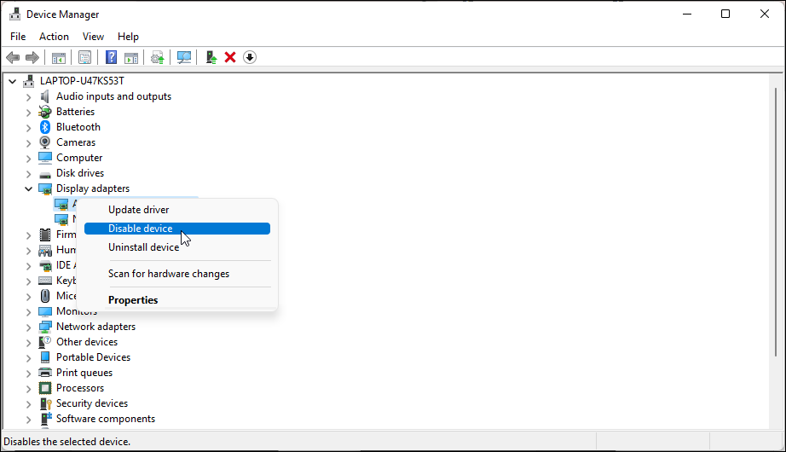This screenshot has width=786, height=452.
Task: Click the vertical scrollbar thumb
Action: coord(776,222)
